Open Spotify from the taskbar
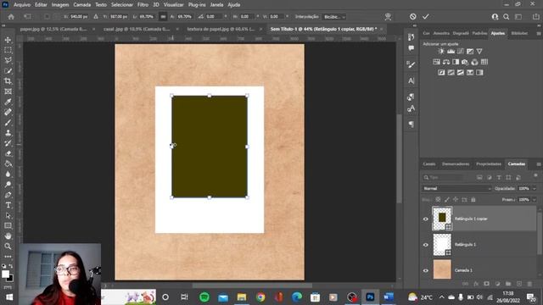This screenshot has height=305, width=543. [204, 297]
